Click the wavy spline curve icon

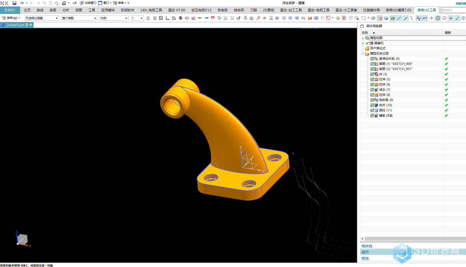(425, 18)
